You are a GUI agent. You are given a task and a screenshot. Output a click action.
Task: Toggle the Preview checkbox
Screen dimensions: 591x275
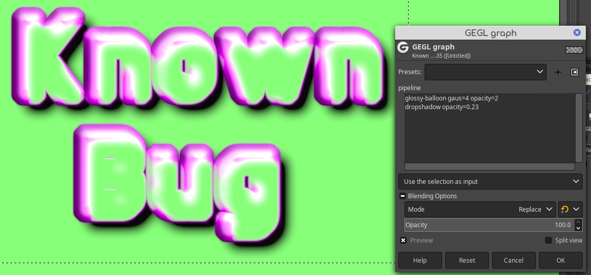pyautogui.click(x=403, y=240)
